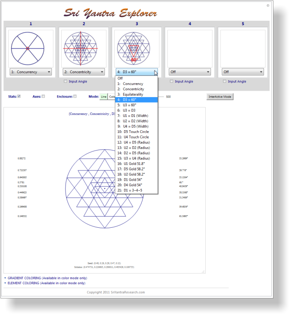This screenshot has height=314, width=289.
Task: Choose 17: D5 Gold 58.2°
Action: (x=136, y=169)
